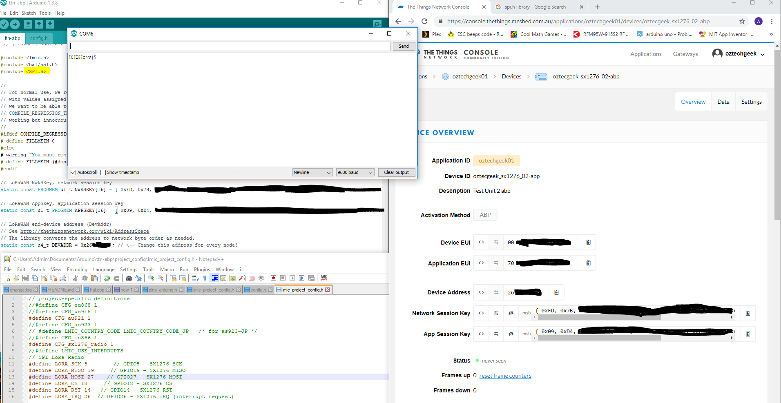
Task: Open Gateways link in TTN header
Action: (x=685, y=54)
